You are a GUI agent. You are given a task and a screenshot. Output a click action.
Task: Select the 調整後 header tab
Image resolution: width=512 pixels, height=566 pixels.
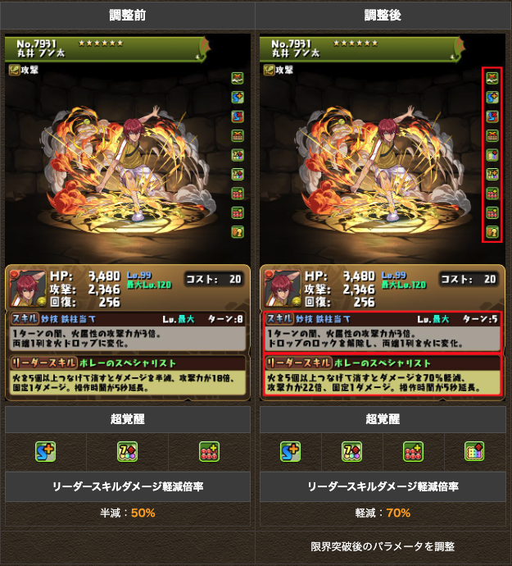(383, 15)
